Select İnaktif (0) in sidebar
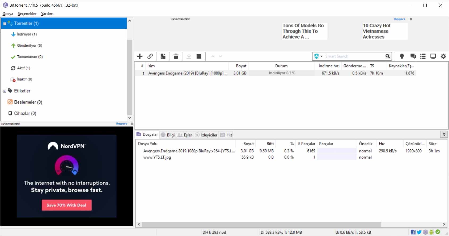The image size is (449, 236). (x=24, y=79)
